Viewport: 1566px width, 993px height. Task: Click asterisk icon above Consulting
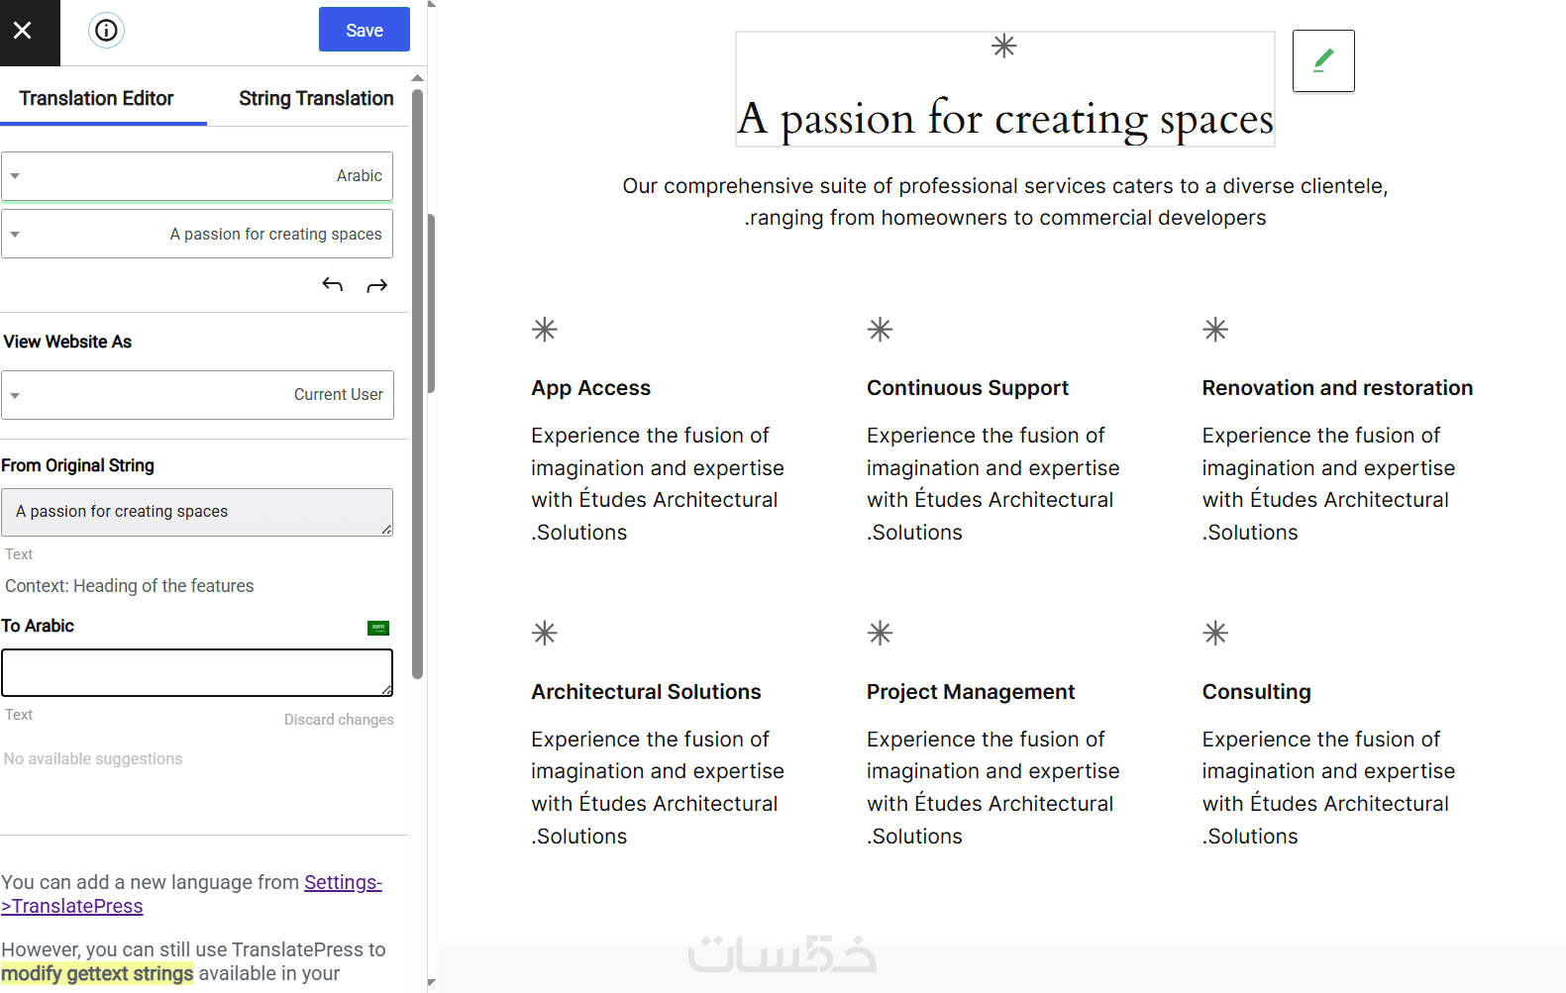click(1215, 633)
